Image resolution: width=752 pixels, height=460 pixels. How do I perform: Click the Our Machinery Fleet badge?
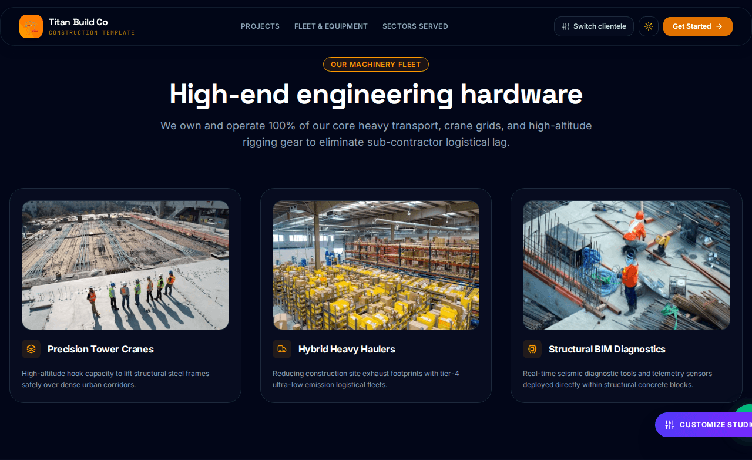376,65
